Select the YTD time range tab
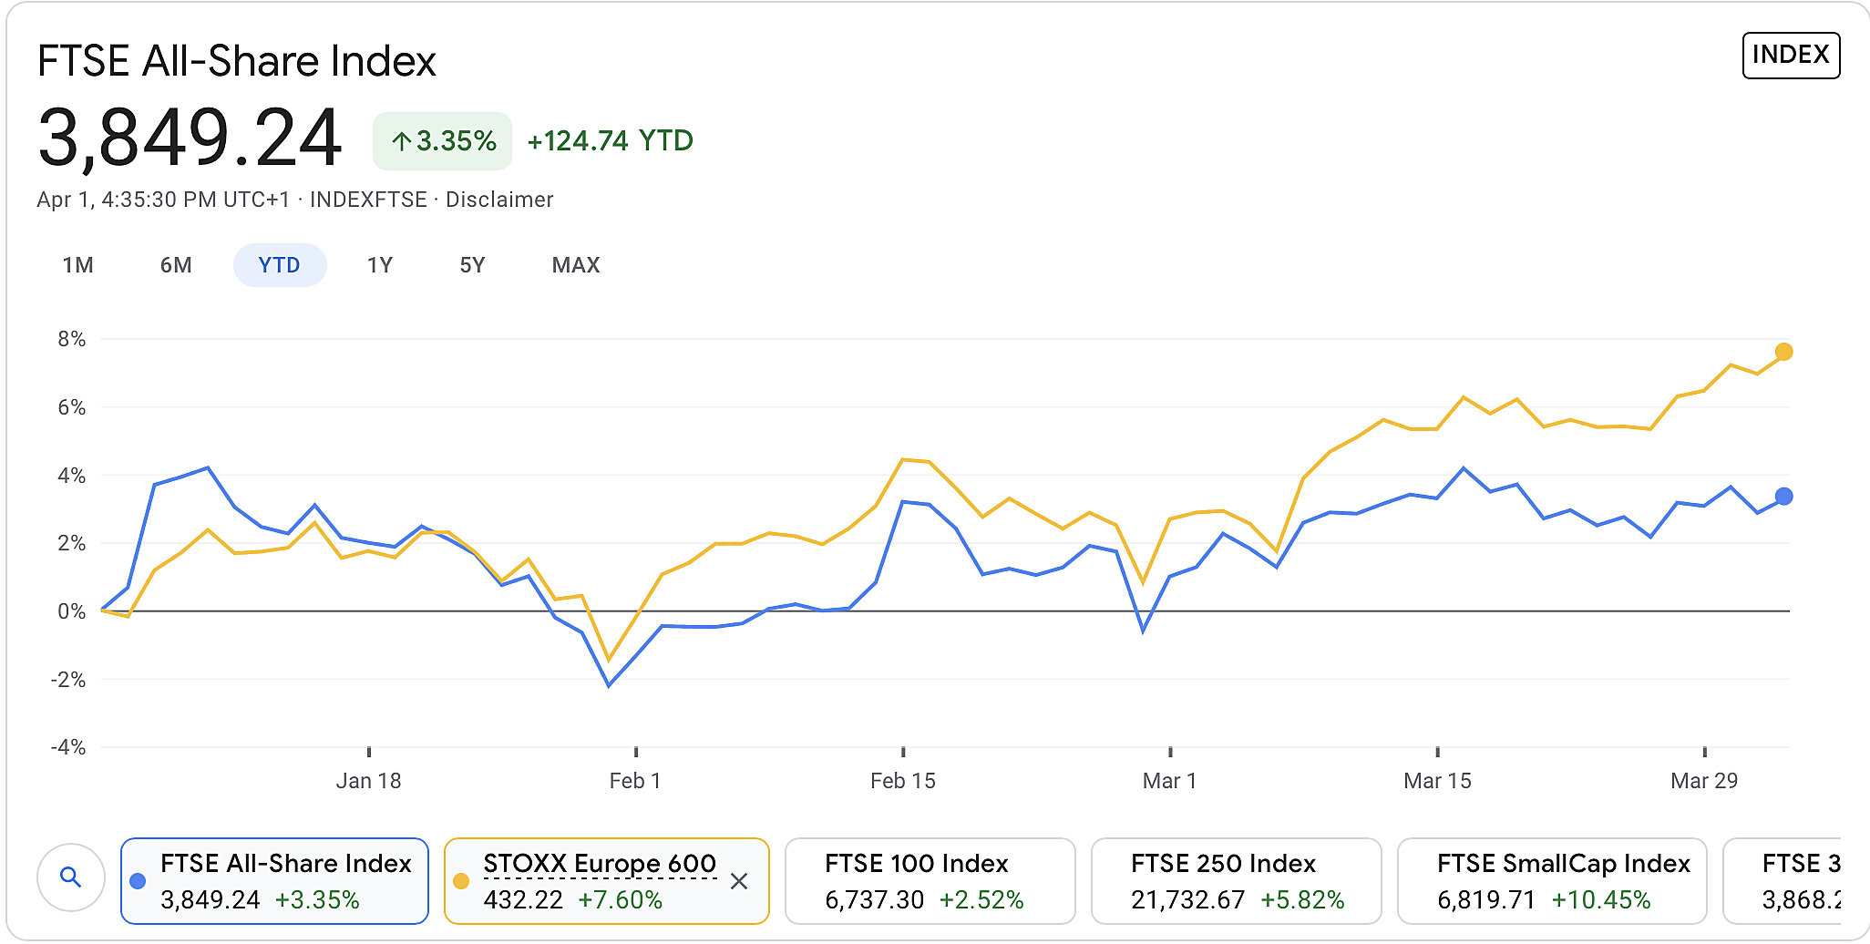 coord(280,265)
